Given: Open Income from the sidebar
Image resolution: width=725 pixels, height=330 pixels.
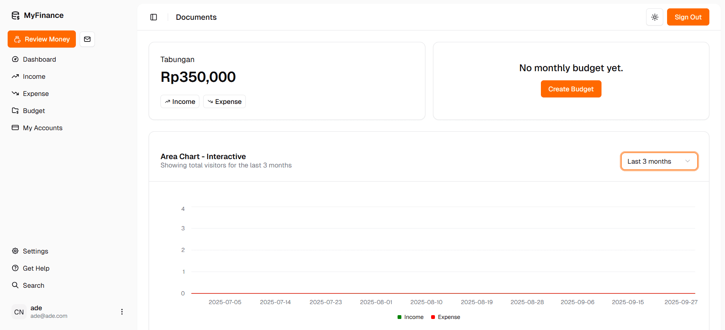Looking at the screenshot, I should click(x=34, y=77).
